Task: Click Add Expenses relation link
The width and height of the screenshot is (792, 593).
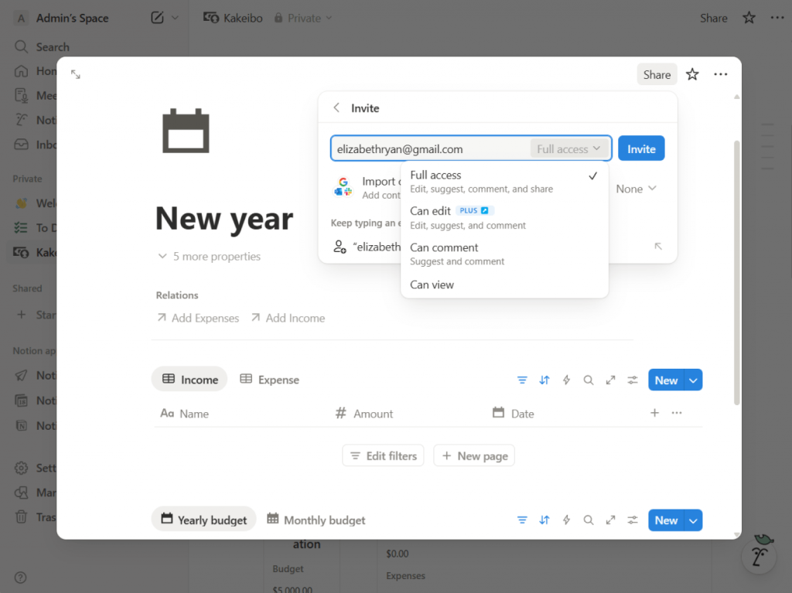Action: (198, 319)
